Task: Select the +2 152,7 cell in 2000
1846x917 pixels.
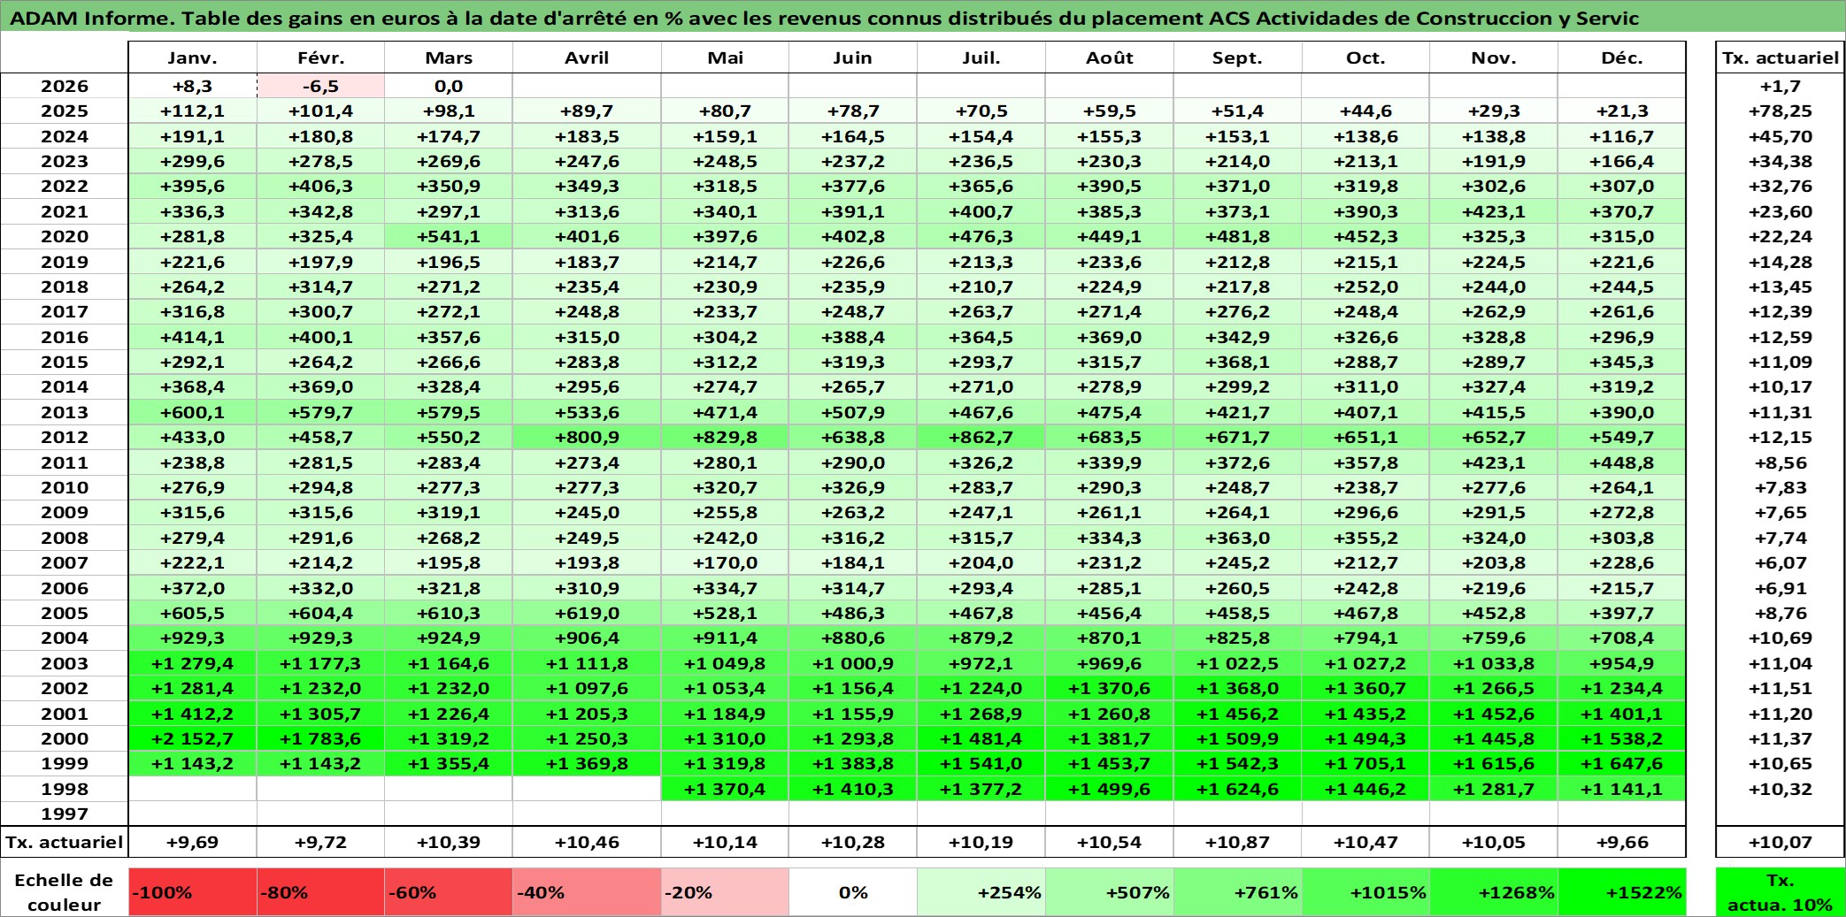Action: 193,738
